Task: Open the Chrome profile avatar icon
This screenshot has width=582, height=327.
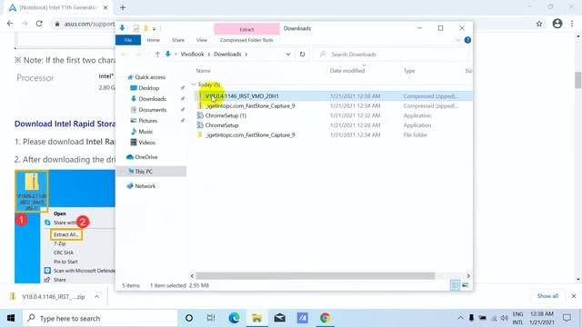Action: coord(557,24)
